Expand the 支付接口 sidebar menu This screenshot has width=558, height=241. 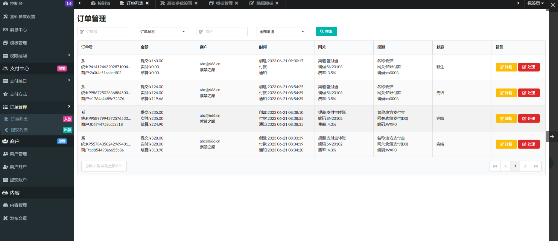37,81
